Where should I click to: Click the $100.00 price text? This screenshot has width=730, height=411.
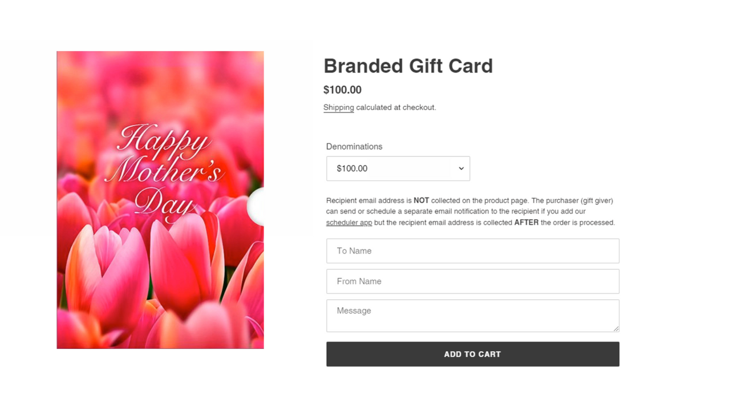click(x=342, y=90)
